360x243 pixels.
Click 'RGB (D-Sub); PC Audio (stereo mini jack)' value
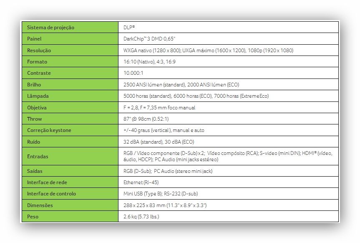168,171
